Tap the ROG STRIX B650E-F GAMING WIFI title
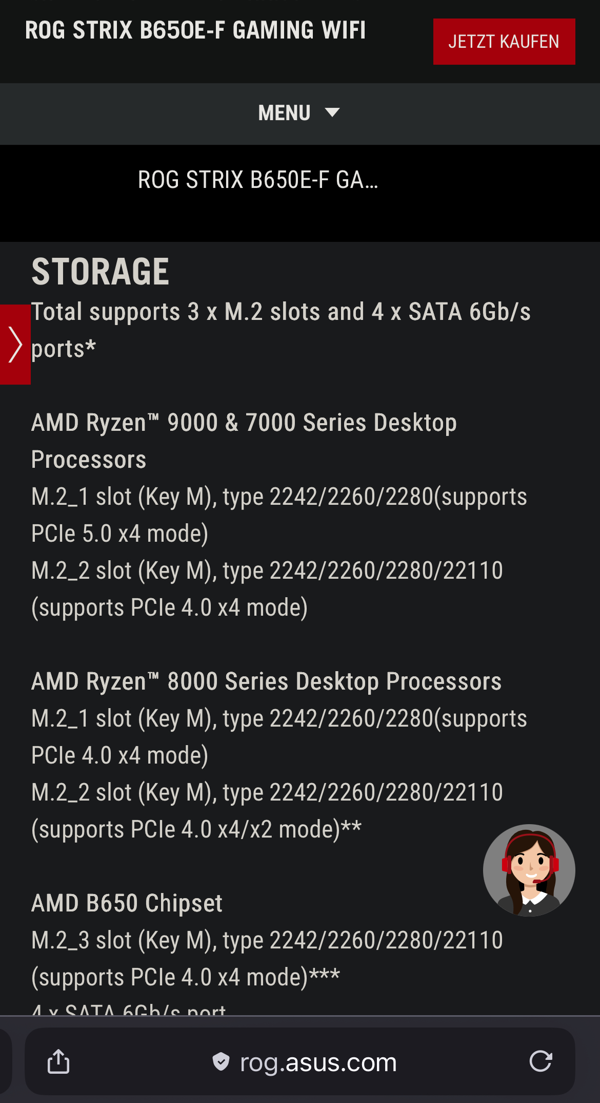This screenshot has width=600, height=1103. 195,30
